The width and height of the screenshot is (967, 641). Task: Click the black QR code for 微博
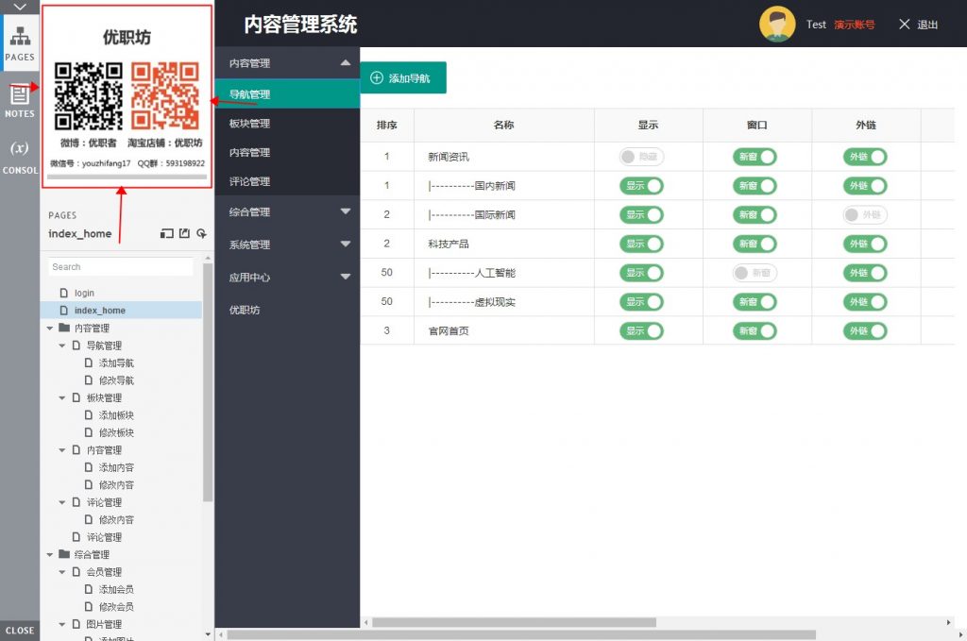88,96
